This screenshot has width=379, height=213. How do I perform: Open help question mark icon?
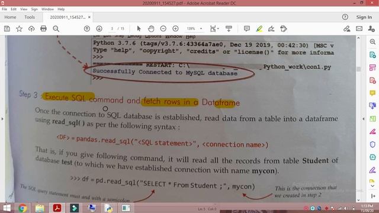click(345, 17)
